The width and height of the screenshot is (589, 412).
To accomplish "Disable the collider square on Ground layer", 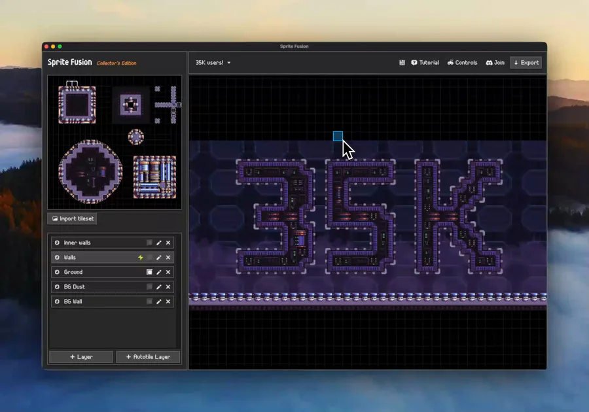I will [x=149, y=272].
